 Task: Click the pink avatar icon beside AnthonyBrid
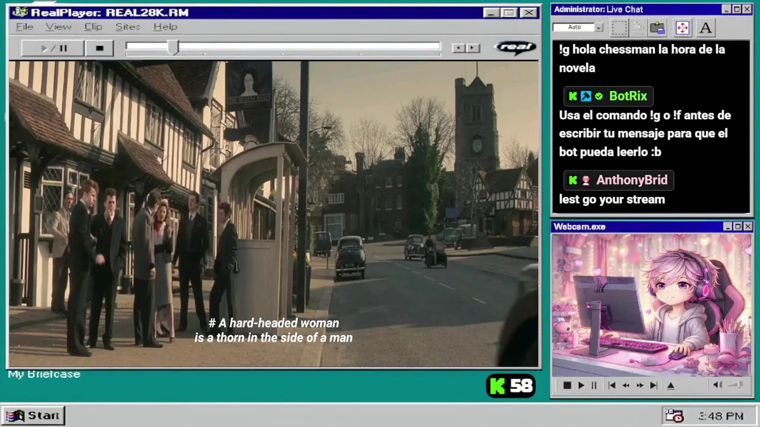click(x=585, y=180)
